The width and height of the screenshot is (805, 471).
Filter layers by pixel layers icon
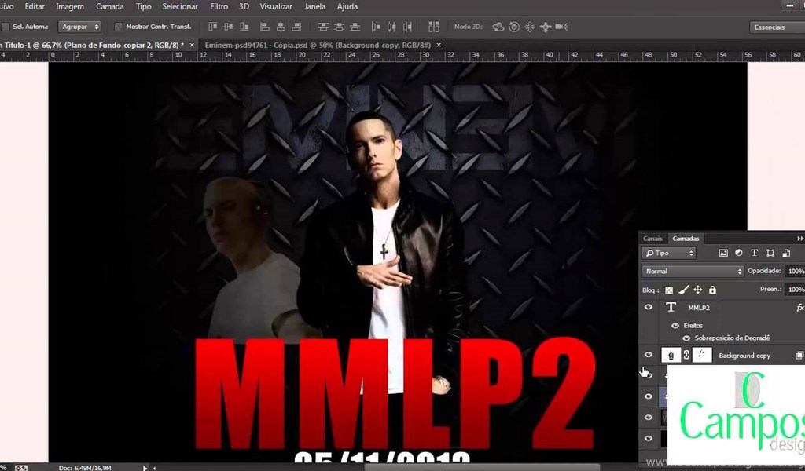click(x=723, y=253)
